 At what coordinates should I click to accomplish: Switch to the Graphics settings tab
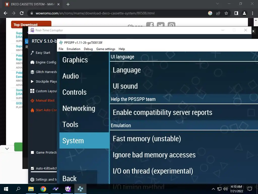[x=84, y=60]
